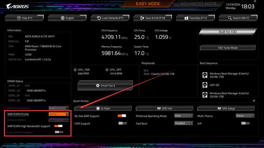Switch to the Advanced Mode tab
Image resolution: width=264 pixels, height=148 pixels.
click(x=199, y=4)
